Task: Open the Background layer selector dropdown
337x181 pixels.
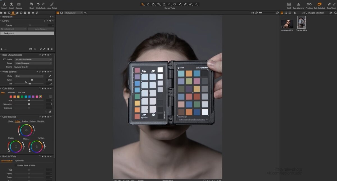Action: [74, 13]
